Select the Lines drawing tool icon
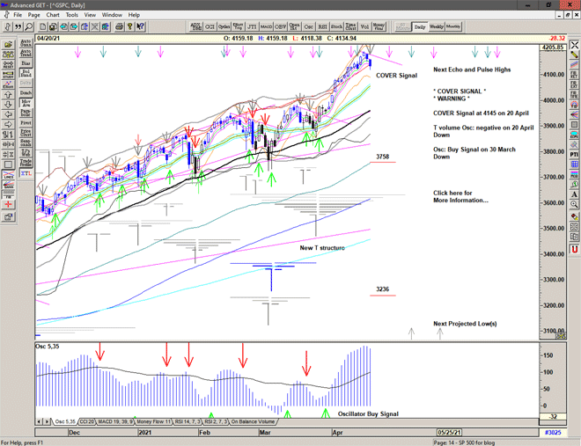 click(7, 177)
